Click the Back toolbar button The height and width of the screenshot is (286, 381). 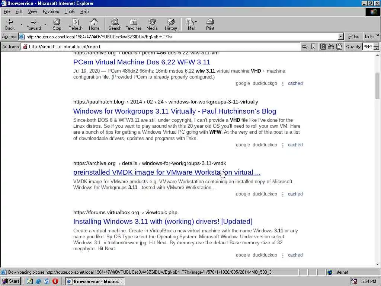pos(10,24)
